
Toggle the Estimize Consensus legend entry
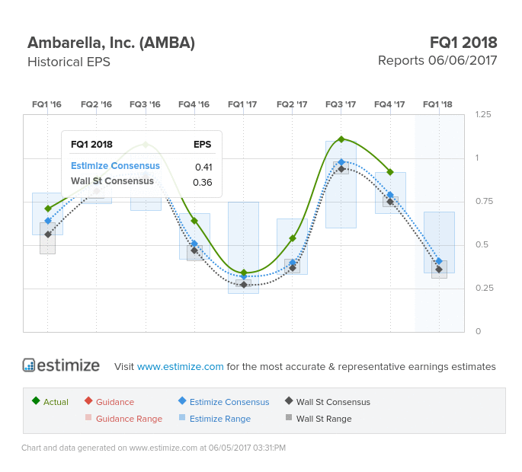tap(224, 402)
